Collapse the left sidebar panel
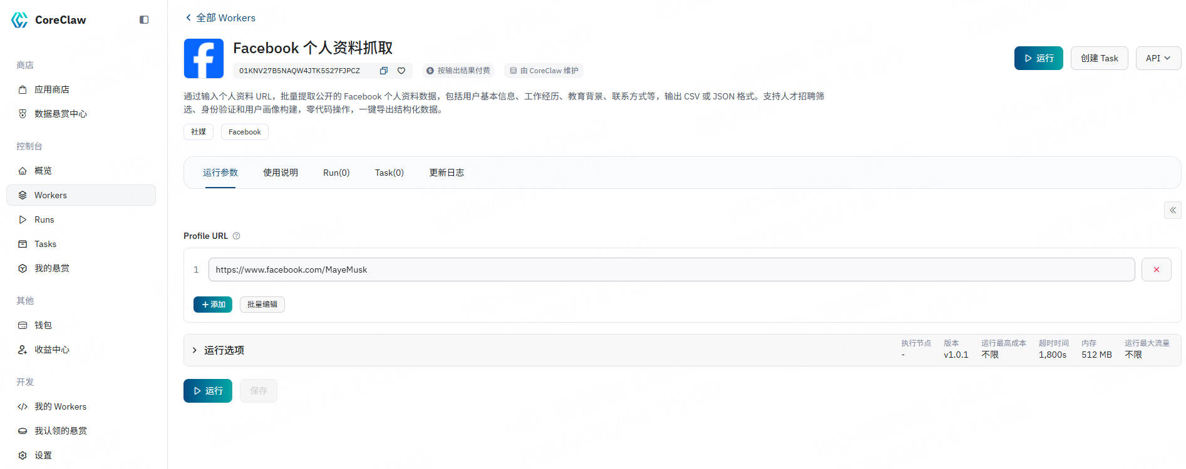Screen dimensions: 1186x469 point(144,20)
